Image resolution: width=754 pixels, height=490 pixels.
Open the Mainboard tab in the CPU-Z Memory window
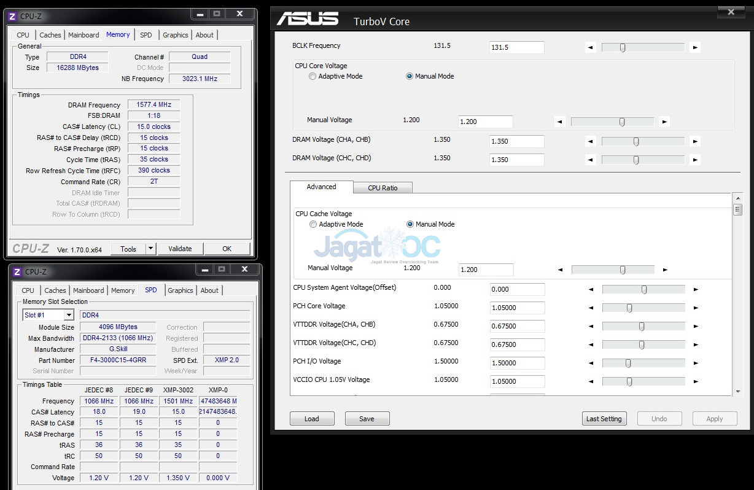[84, 35]
